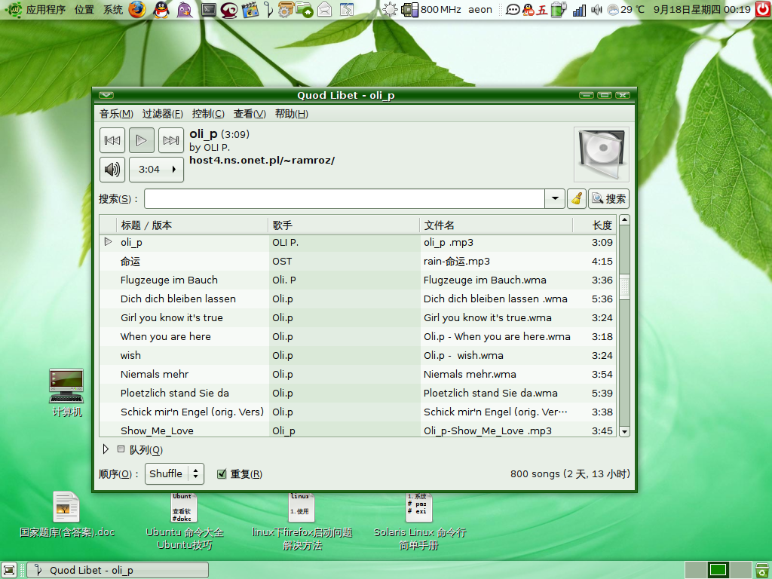Screen dimensions: 772x579
Task: Open the terminal launcher icon
Action: coord(209,9)
